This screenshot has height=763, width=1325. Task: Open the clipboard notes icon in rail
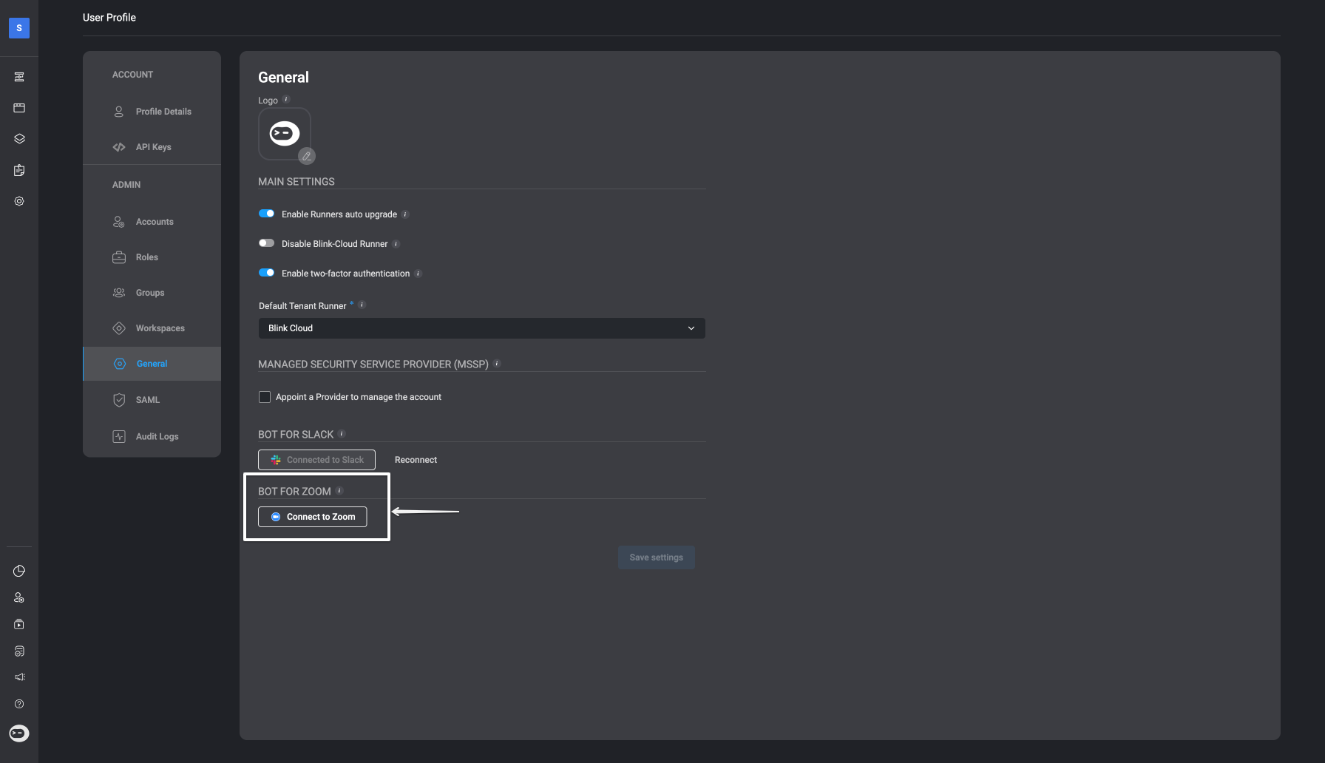coord(19,170)
